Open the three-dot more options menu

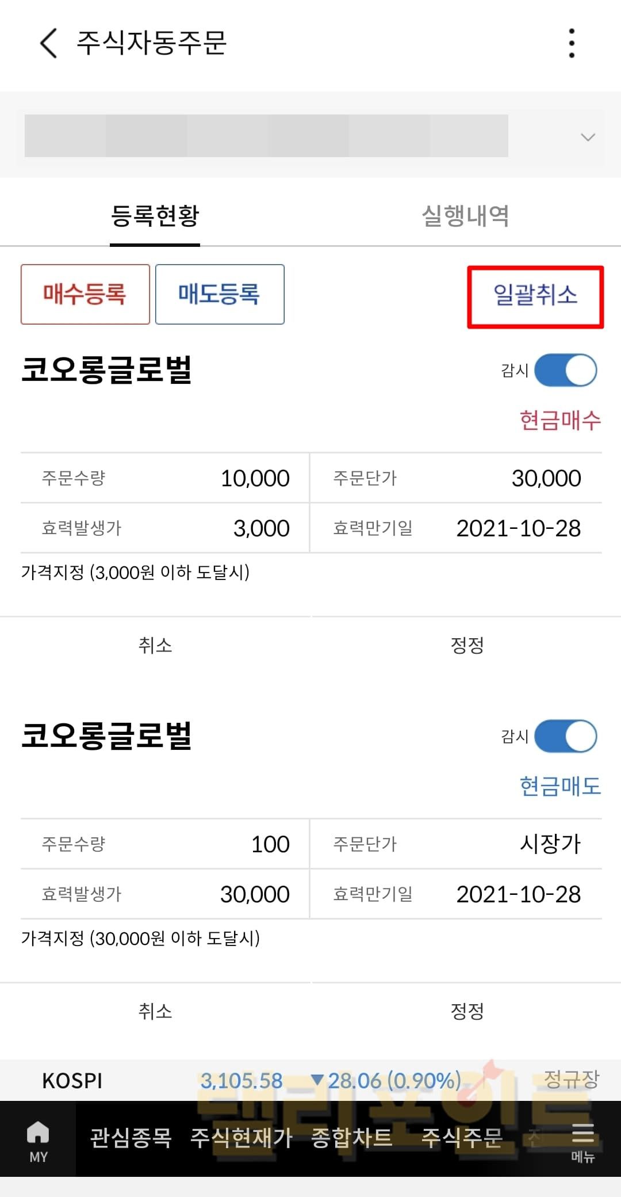[571, 43]
